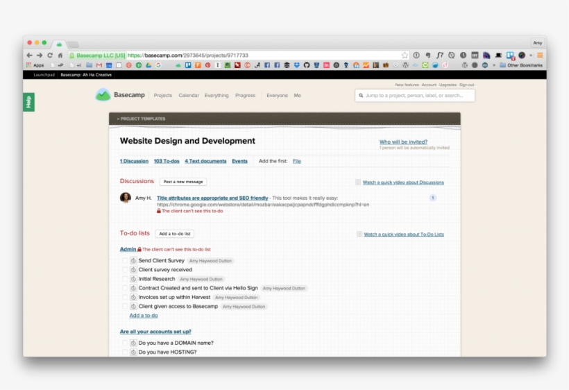Click the timer icon beside Do you have HOSTING?
This screenshot has height=390, width=569.
[133, 353]
